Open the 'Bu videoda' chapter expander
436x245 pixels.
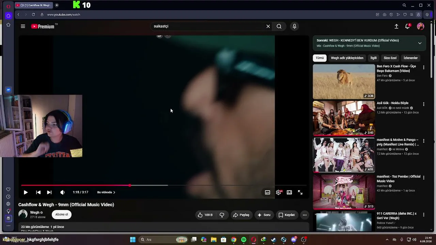point(106,192)
